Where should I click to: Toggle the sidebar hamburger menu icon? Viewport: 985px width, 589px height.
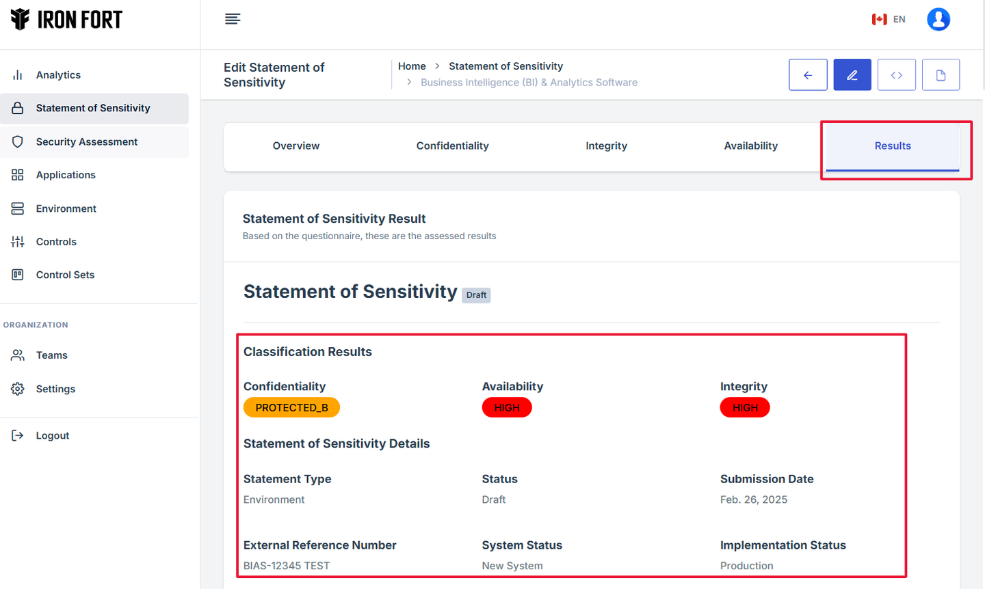[x=233, y=19]
